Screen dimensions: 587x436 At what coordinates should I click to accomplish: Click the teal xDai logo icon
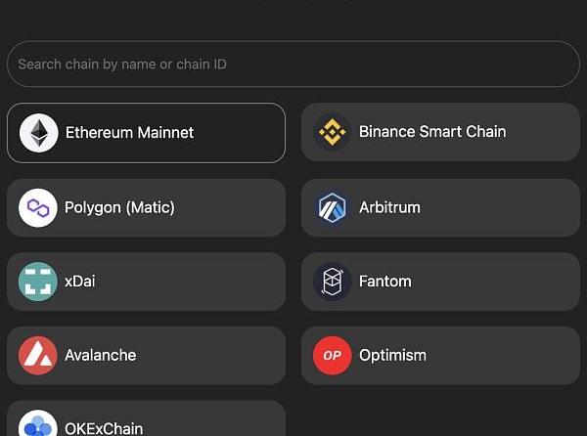click(38, 282)
